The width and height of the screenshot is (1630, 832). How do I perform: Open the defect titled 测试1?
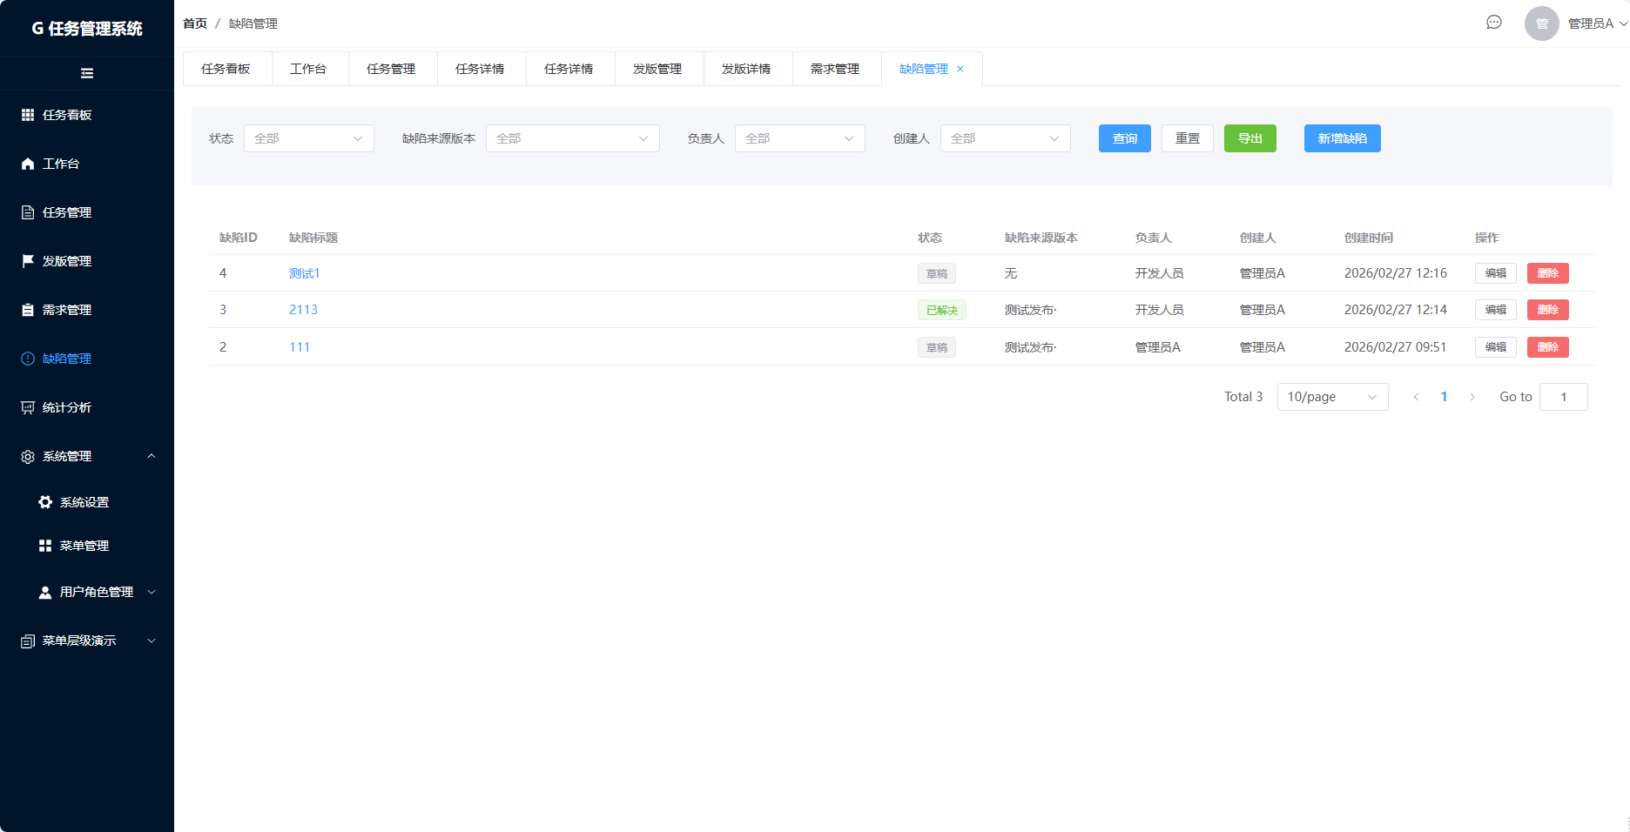click(x=305, y=273)
